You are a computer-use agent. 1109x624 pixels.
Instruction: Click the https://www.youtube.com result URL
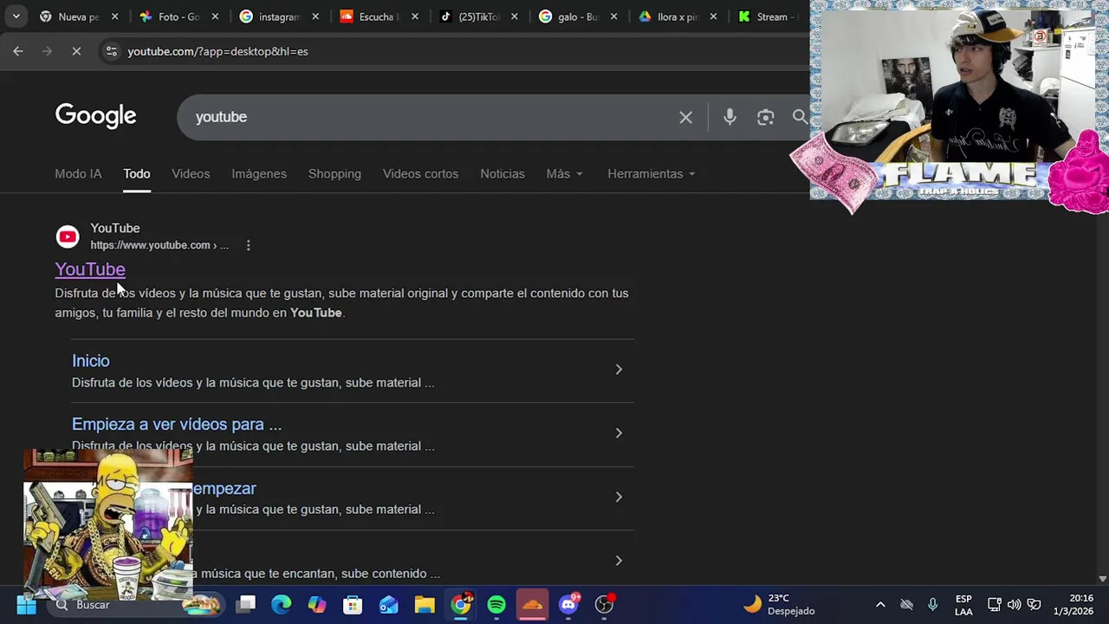coord(159,245)
